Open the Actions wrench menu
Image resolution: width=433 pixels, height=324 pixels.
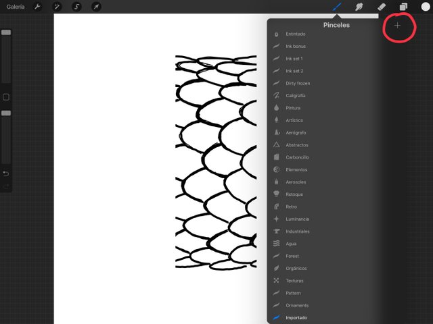tap(38, 7)
